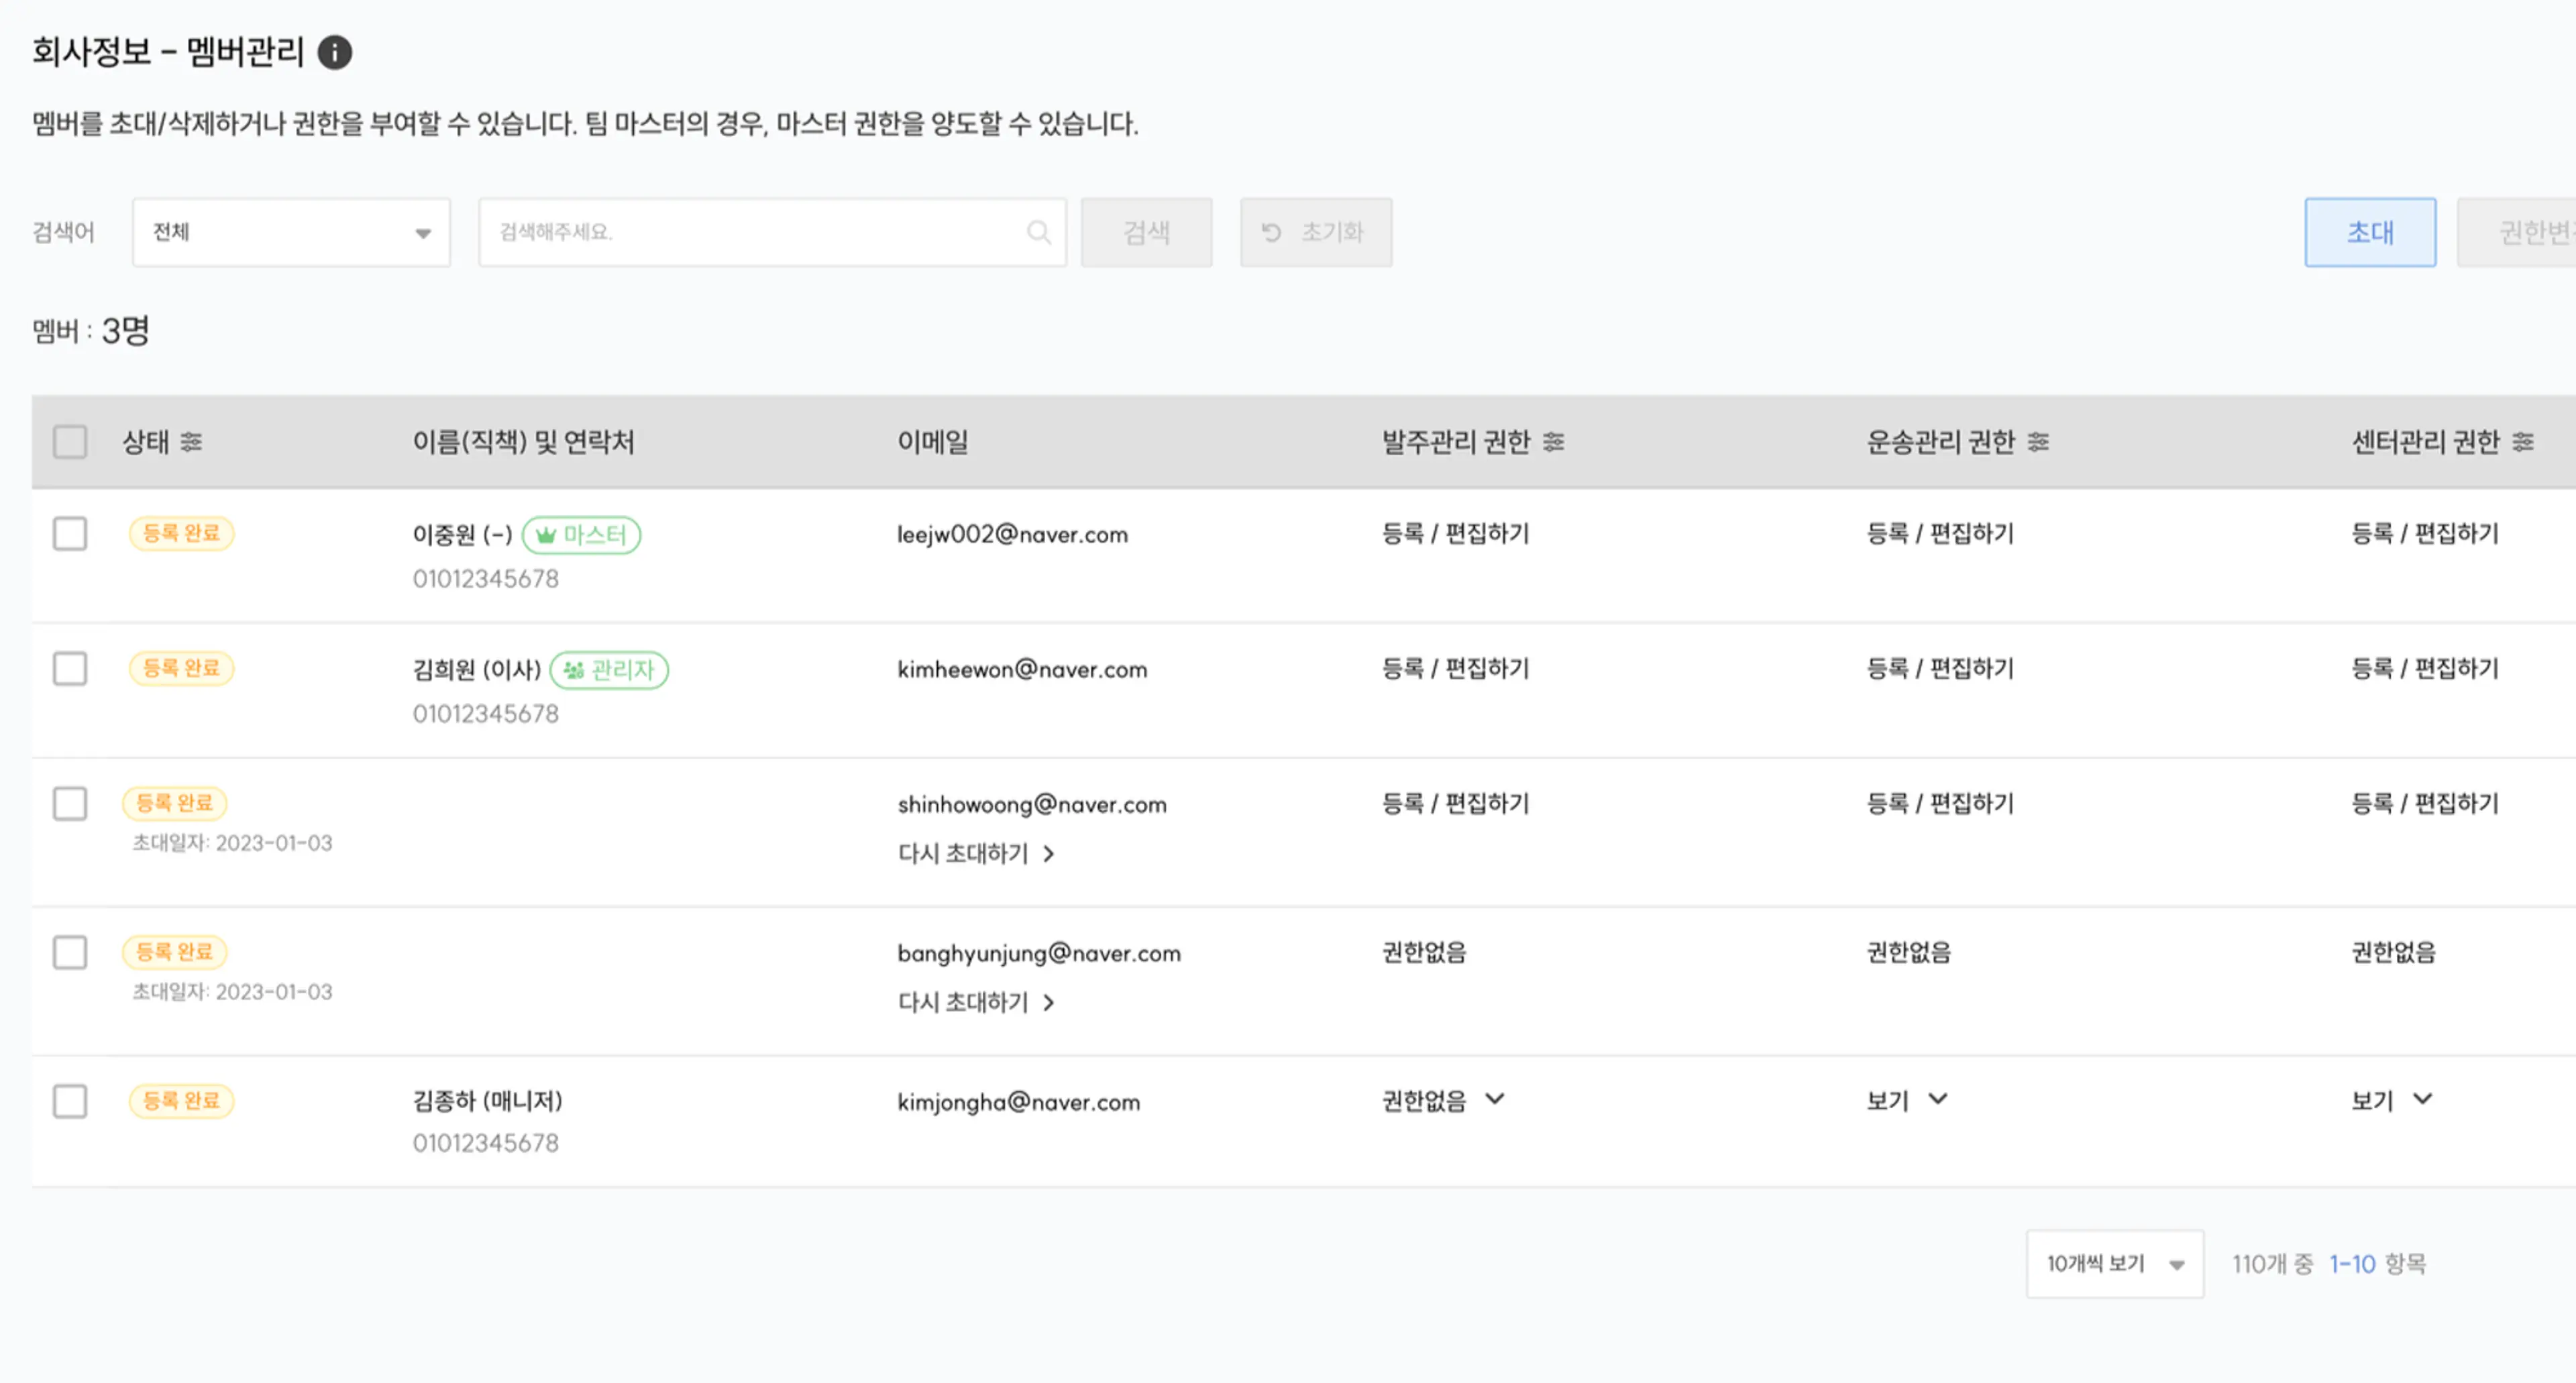
Task: Click the 이름(직책) 및 연락처 column header
Action: tap(524, 442)
